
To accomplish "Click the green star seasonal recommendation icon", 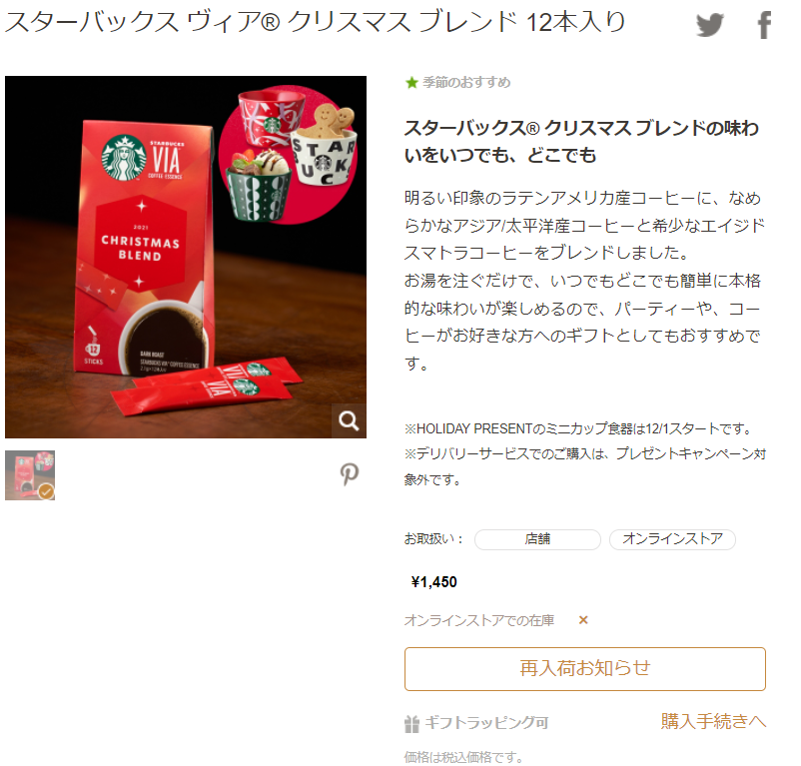I will [411, 82].
